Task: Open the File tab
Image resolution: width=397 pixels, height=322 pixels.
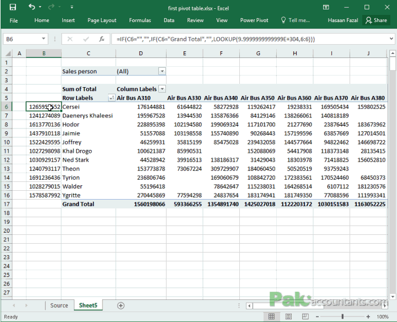Action: (14, 20)
